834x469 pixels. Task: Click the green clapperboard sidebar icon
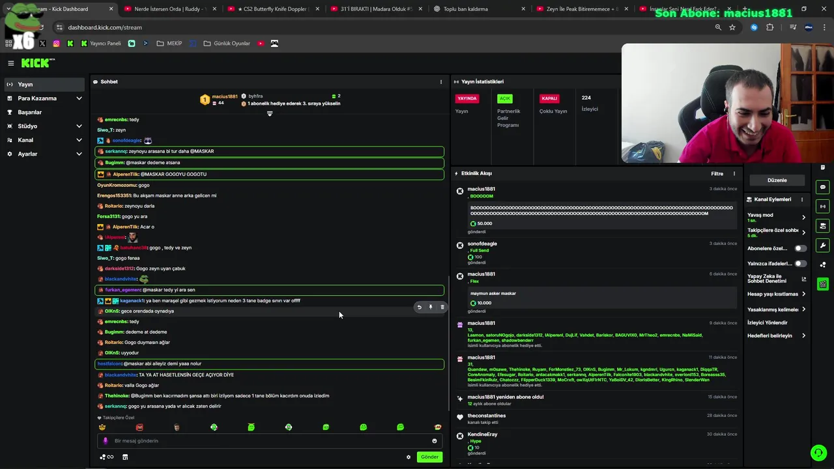point(823,284)
